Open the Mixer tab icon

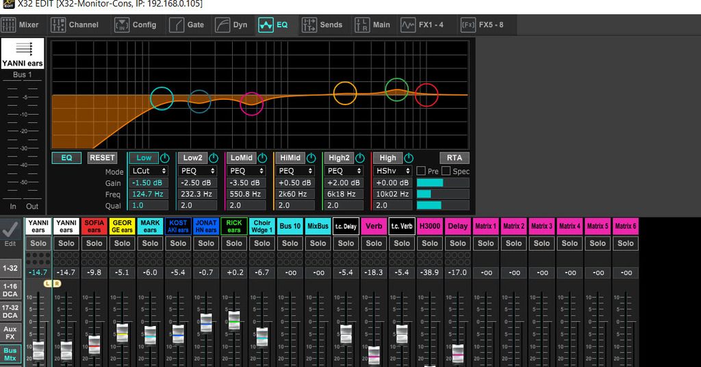pos(8,25)
